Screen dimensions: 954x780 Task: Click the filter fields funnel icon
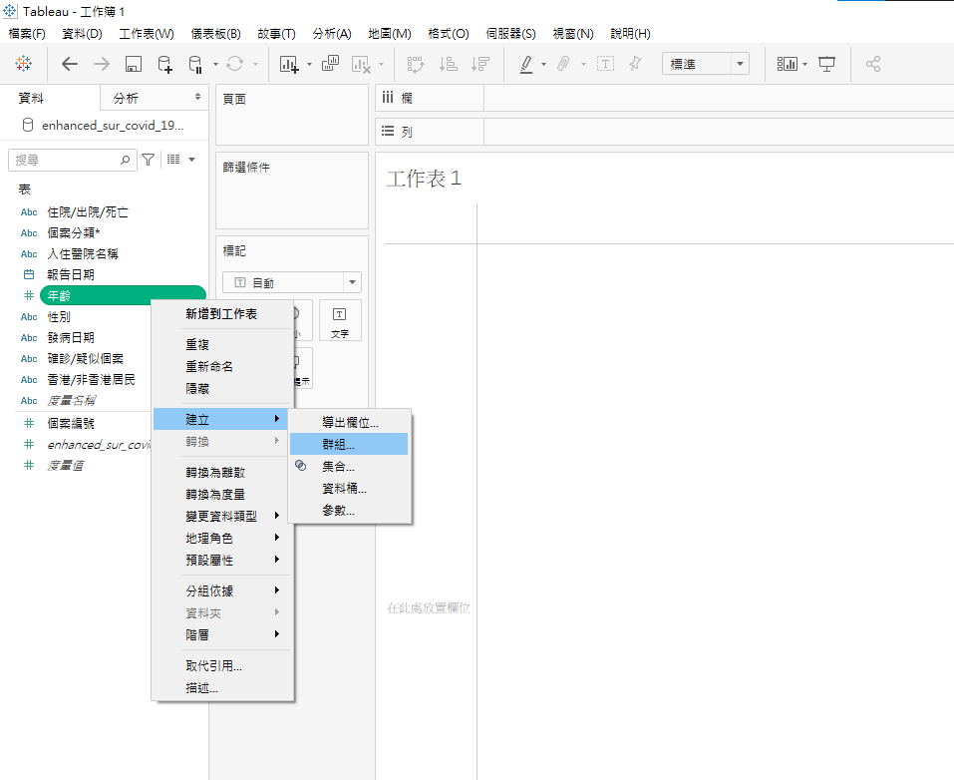click(x=149, y=160)
